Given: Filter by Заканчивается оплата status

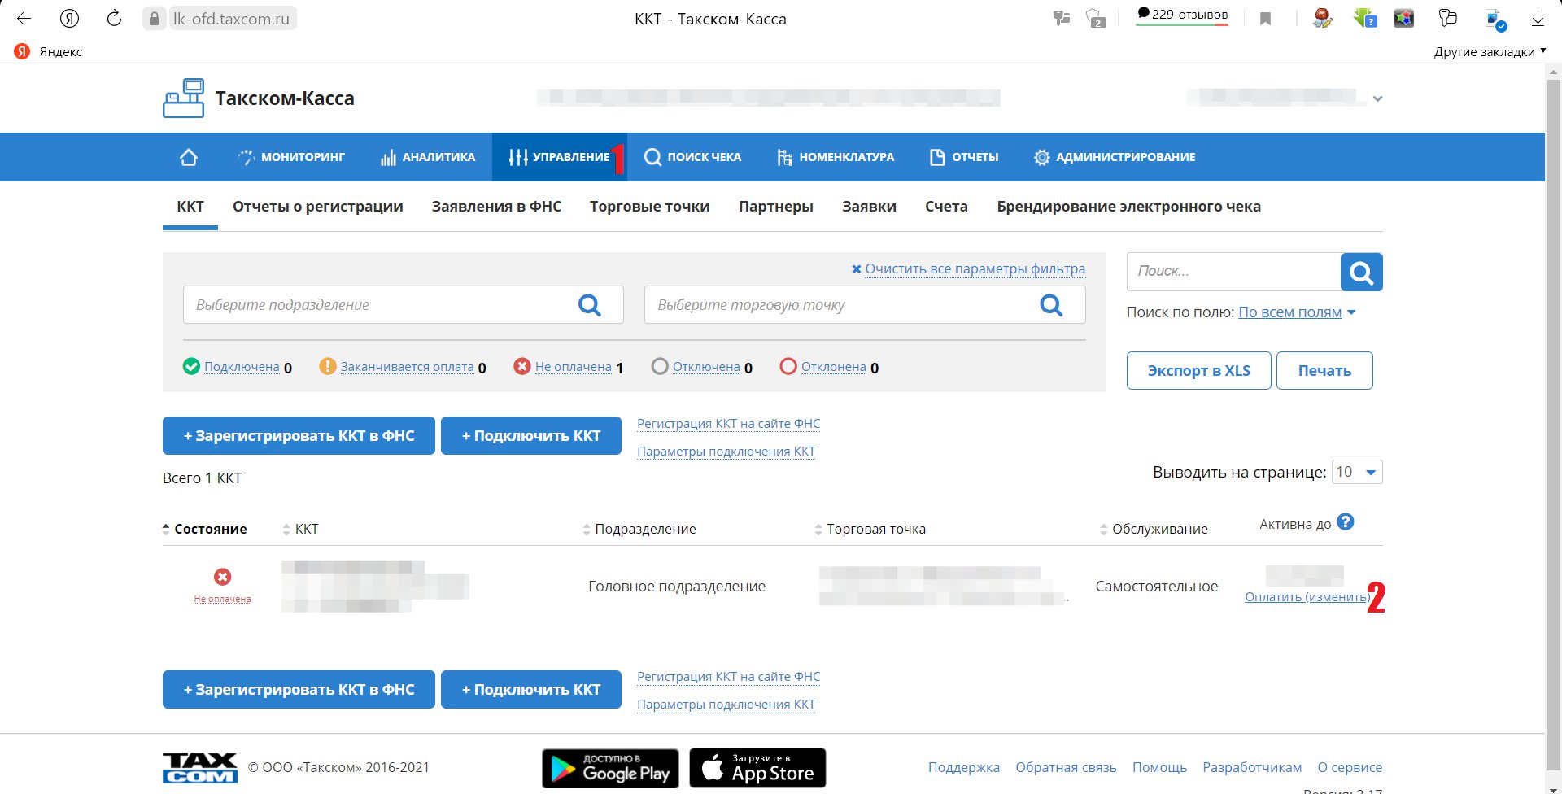Looking at the screenshot, I should [x=407, y=367].
